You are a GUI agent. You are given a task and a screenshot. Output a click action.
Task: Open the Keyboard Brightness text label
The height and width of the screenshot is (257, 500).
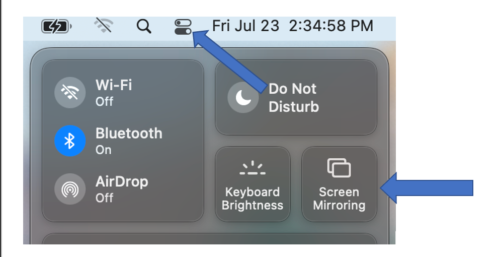click(253, 198)
